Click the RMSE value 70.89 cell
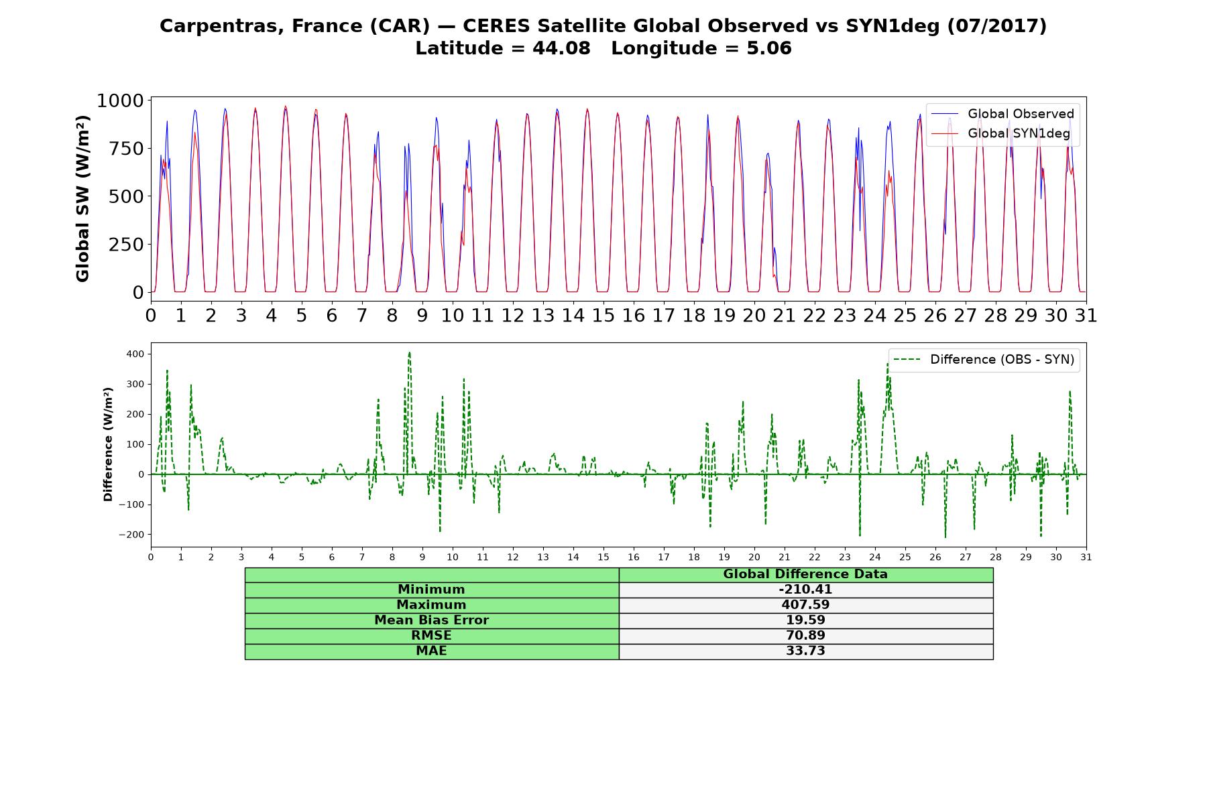This screenshot has height=804, width=1207. coord(806,636)
